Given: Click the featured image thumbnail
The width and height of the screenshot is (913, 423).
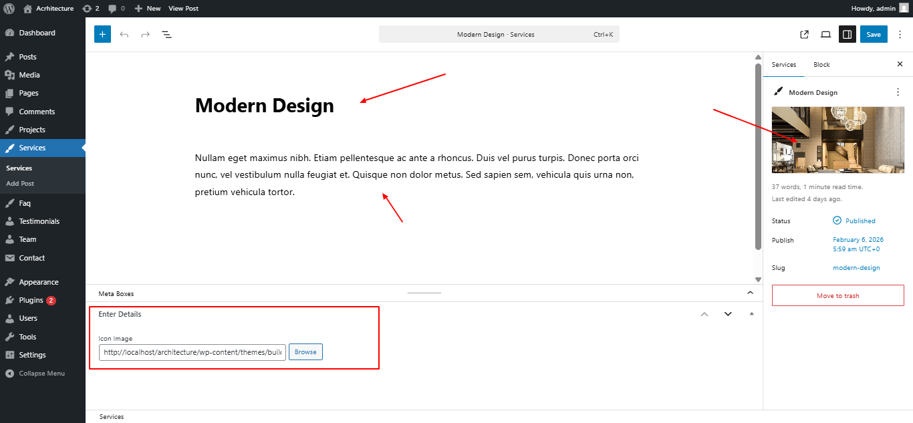Looking at the screenshot, I should [838, 140].
